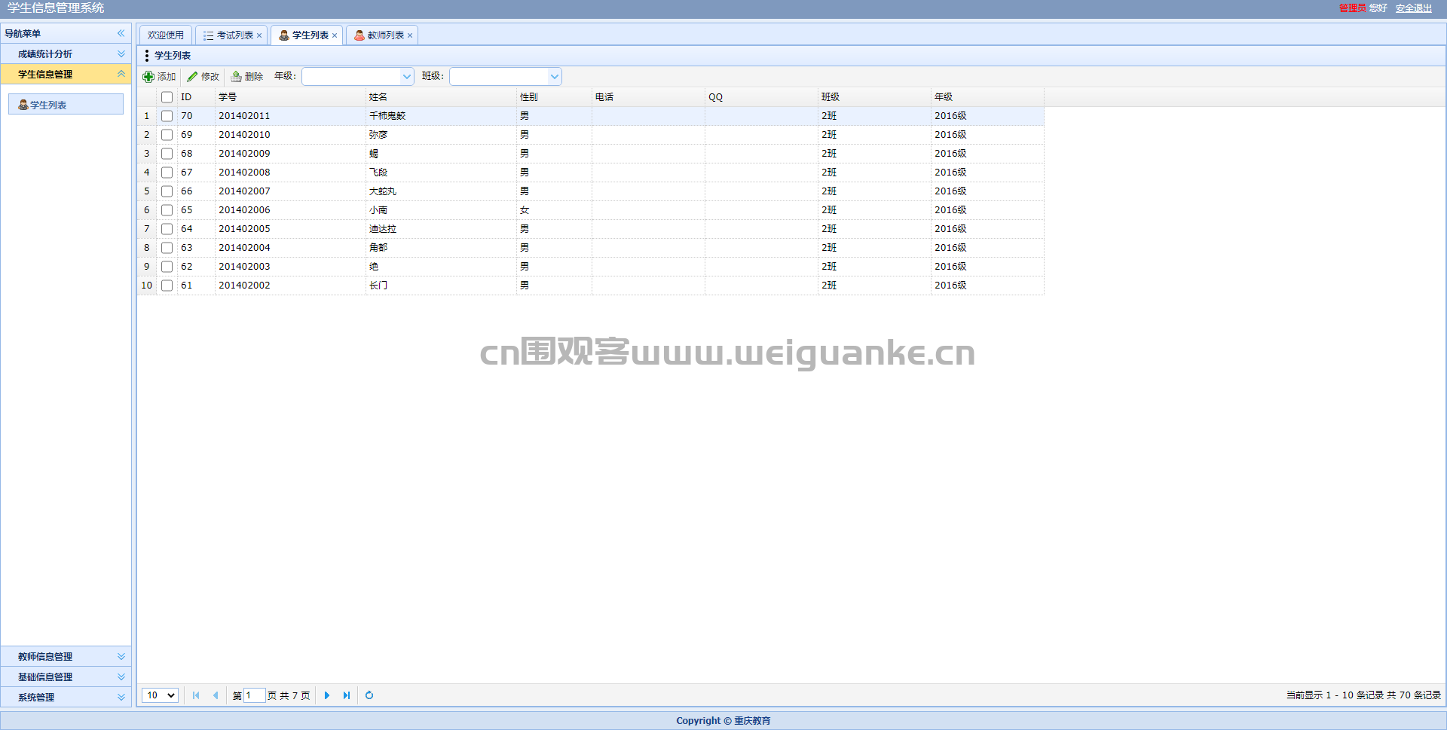Tick the checkbox for student 201402006
Viewport: 1447px width, 730px height.
[x=167, y=210]
